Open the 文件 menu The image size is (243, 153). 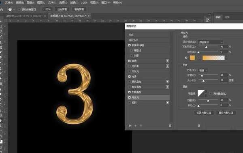pos(9,3)
